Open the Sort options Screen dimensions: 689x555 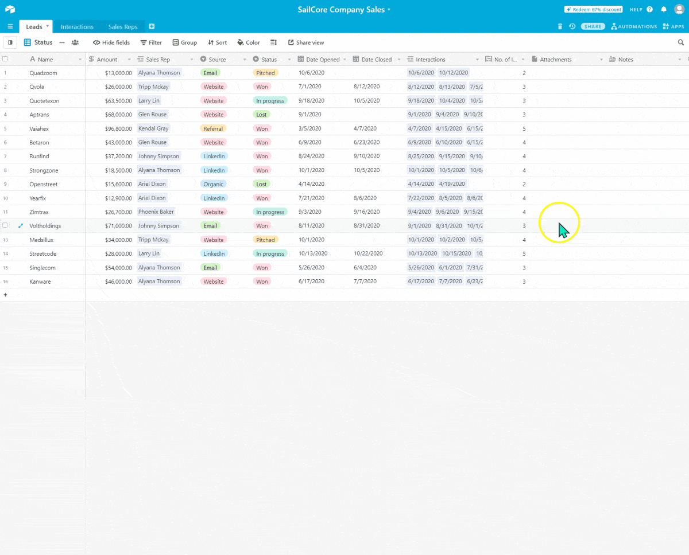217,42
